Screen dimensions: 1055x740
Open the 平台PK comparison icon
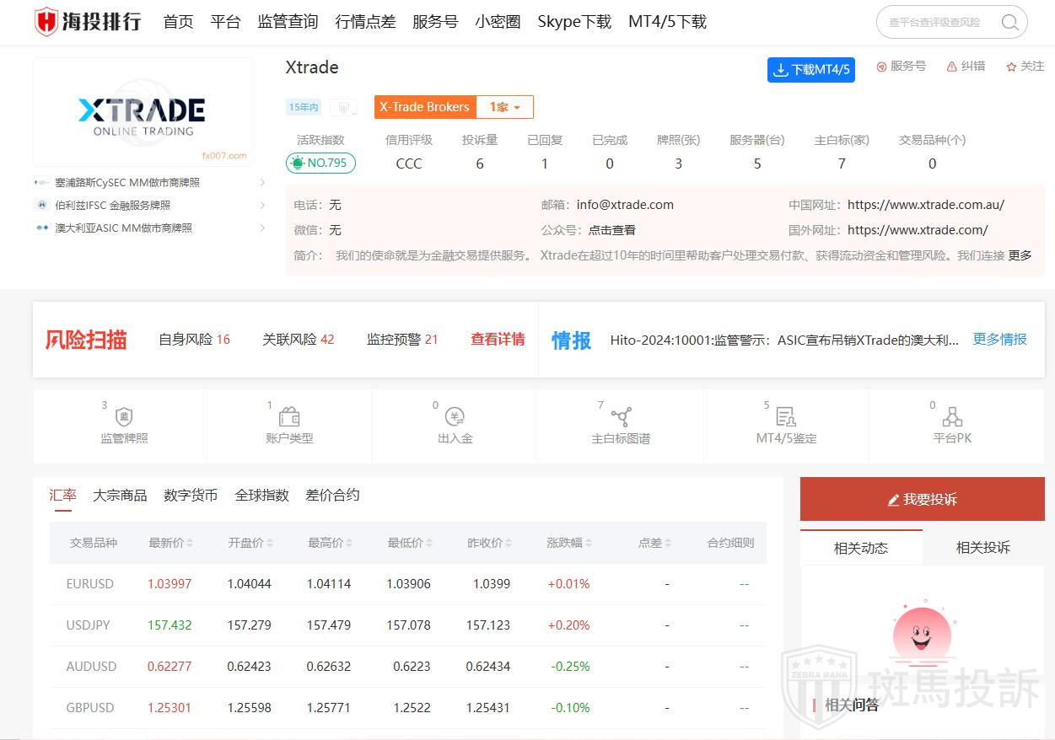(x=952, y=417)
